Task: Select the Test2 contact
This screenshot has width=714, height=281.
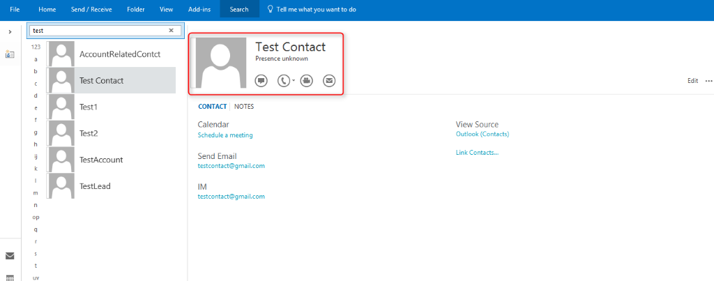Action: tap(111, 133)
